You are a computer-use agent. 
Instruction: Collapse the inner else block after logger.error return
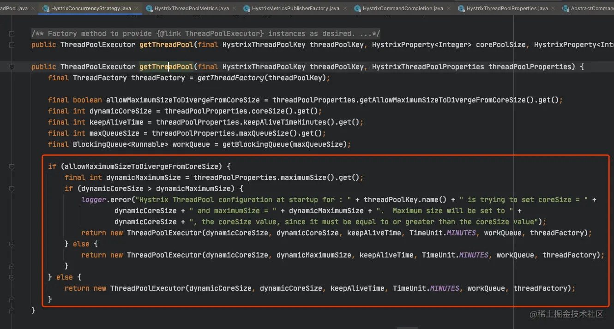coord(12,244)
